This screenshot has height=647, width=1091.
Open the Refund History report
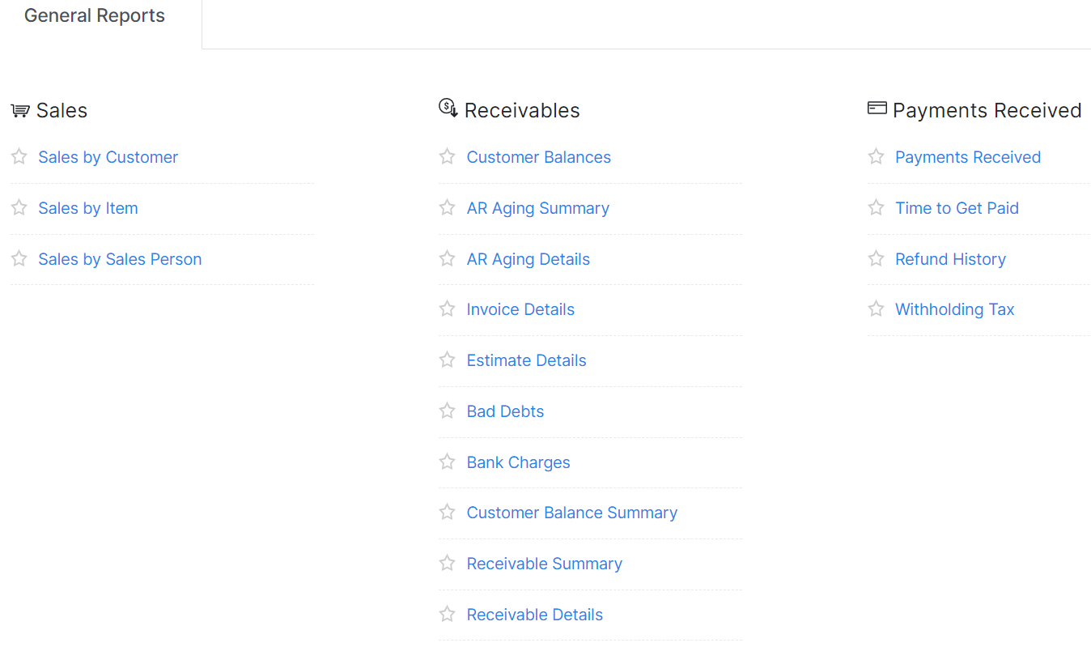point(950,259)
